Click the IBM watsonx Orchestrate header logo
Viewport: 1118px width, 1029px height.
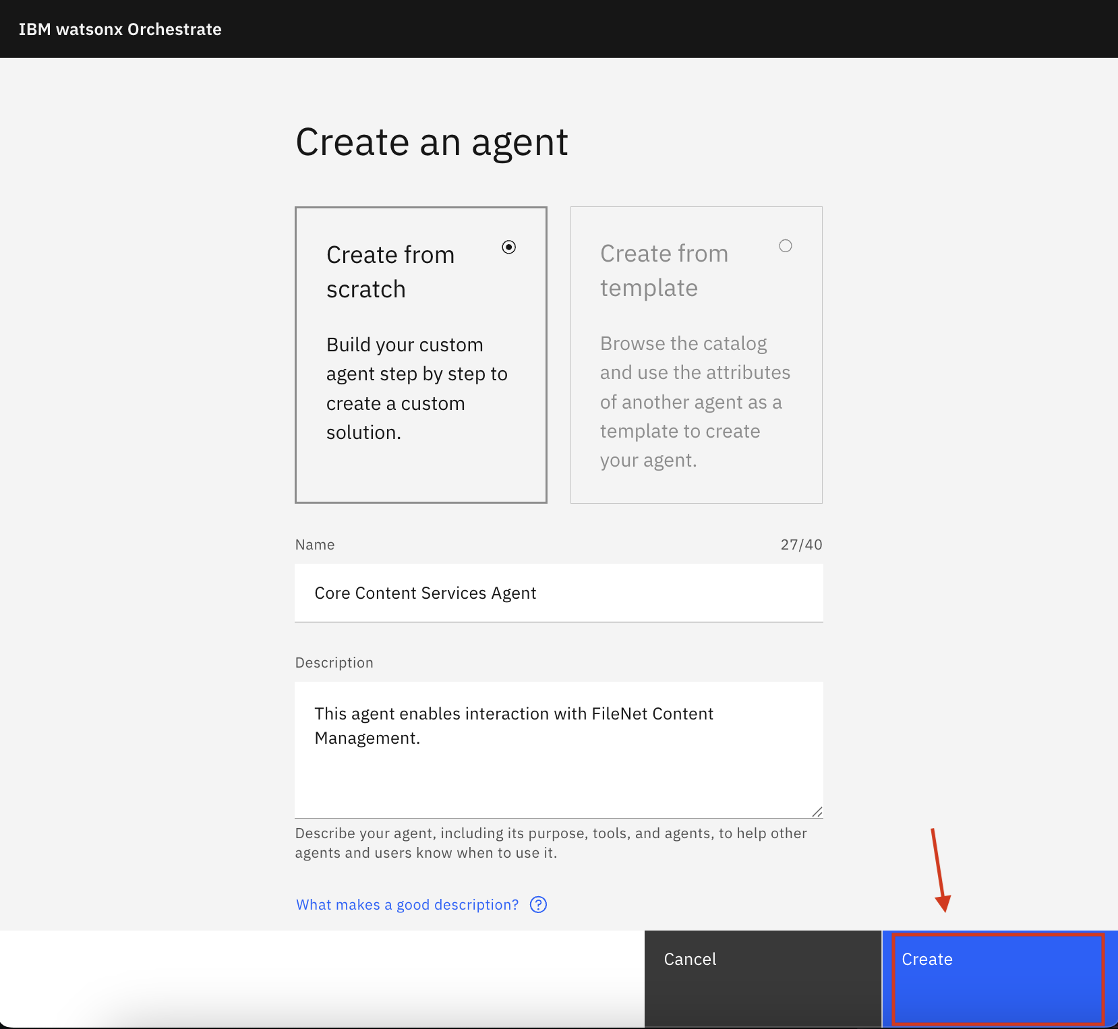click(120, 29)
